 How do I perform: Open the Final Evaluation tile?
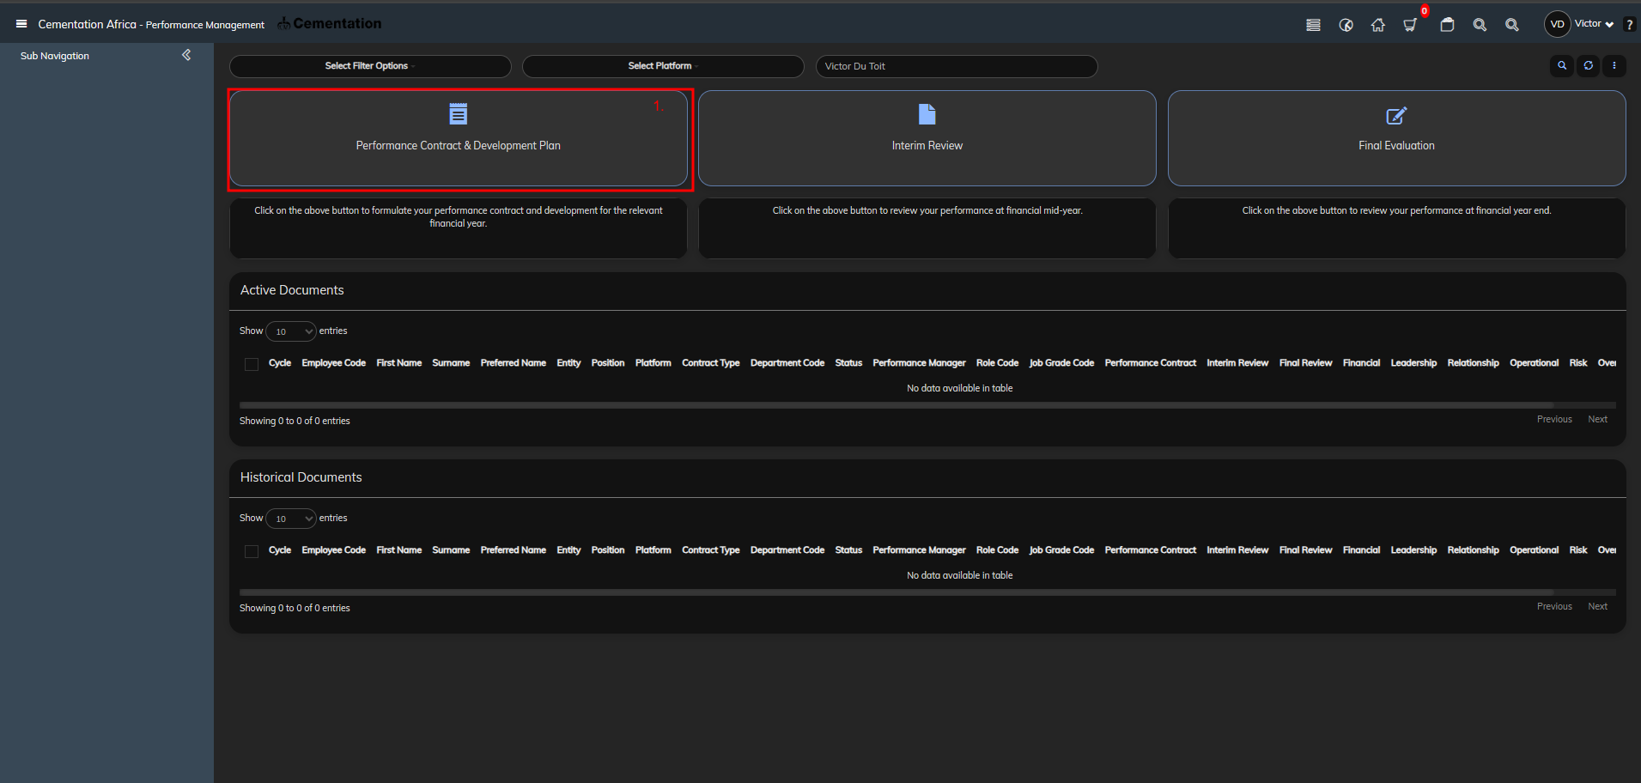click(x=1396, y=138)
